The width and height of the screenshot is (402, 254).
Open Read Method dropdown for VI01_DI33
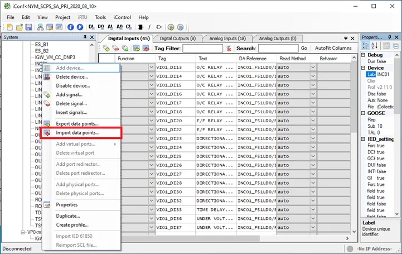[313, 209]
